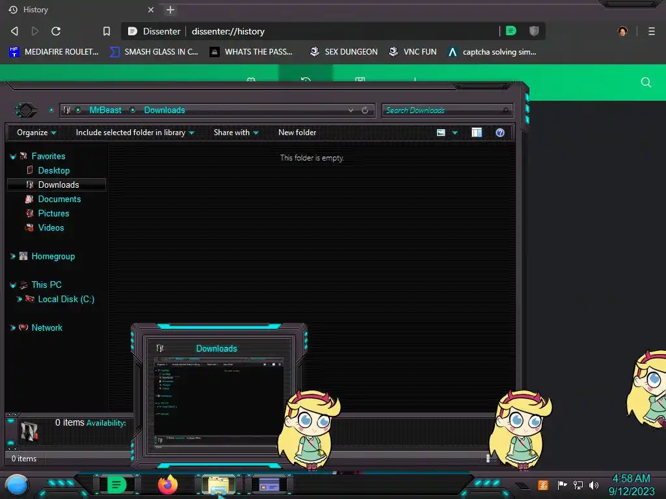Open the view options dropdown arrow

[455, 133]
